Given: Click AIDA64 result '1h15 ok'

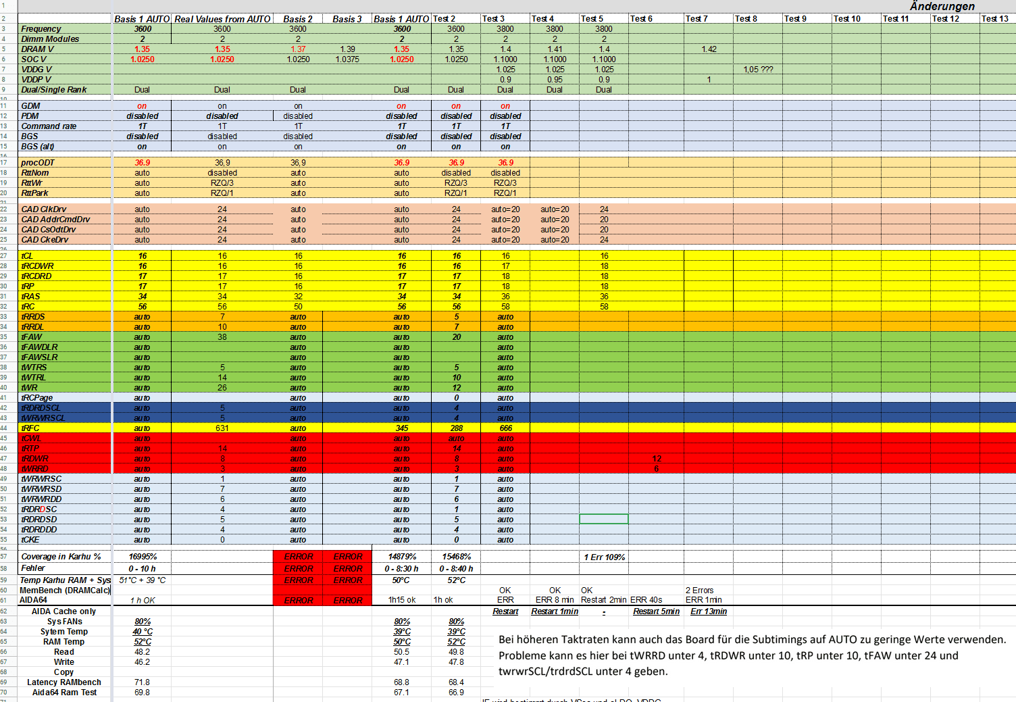Looking at the screenshot, I should pyautogui.click(x=402, y=600).
